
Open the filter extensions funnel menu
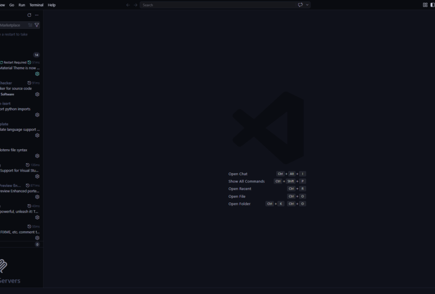pos(36,25)
